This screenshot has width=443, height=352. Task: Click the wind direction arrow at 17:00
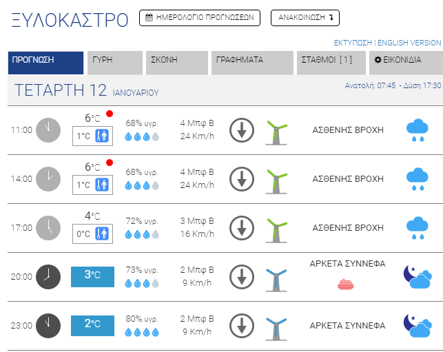(241, 227)
